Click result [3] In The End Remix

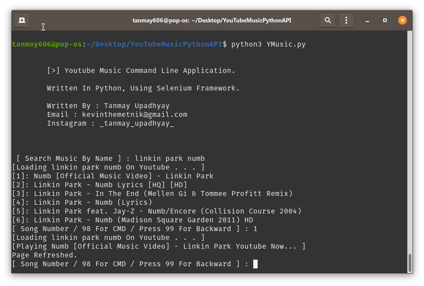click(x=152, y=194)
